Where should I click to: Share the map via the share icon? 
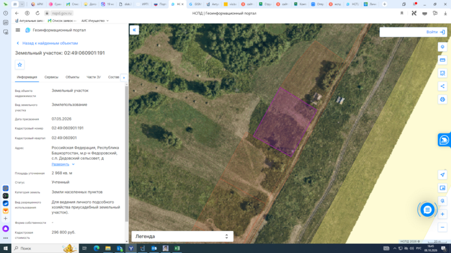tap(443, 86)
